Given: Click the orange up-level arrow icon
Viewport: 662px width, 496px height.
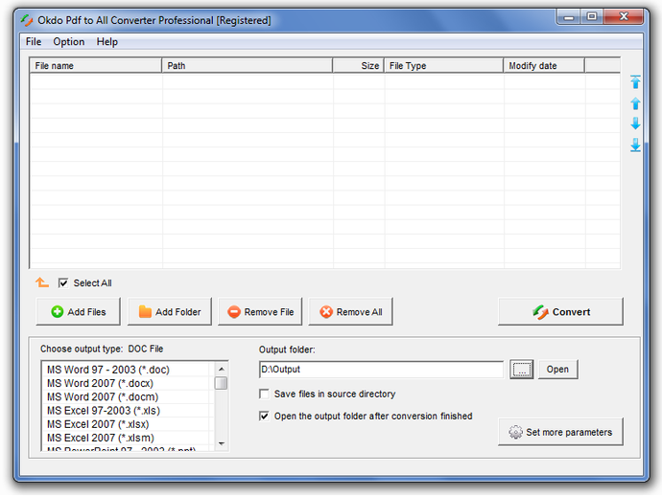Looking at the screenshot, I should 42,282.
